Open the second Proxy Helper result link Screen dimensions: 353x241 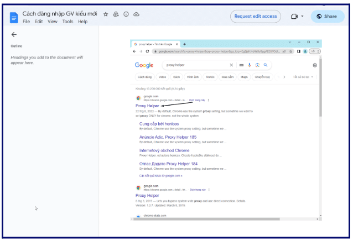(x=147, y=196)
